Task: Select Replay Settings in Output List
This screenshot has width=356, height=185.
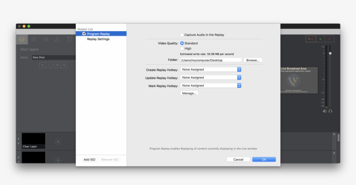Action: 98,39
